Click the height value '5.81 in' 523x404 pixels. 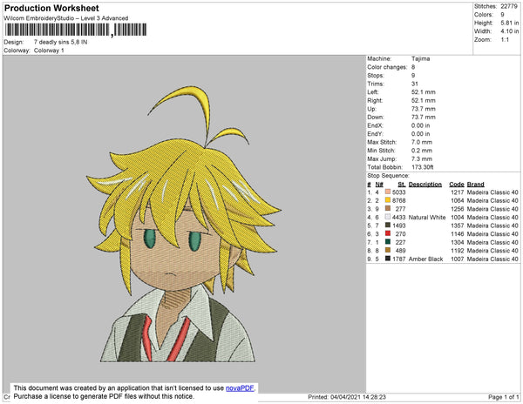point(509,23)
